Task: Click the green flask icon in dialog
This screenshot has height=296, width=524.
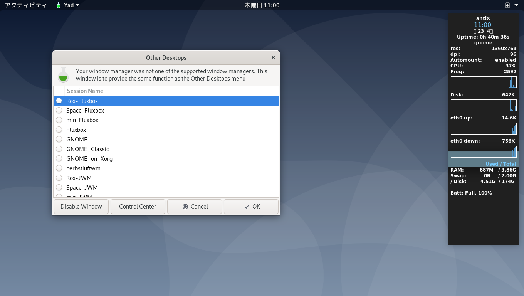Action: (63, 75)
